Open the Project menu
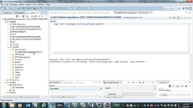The image size is (193, 108). (28, 4)
